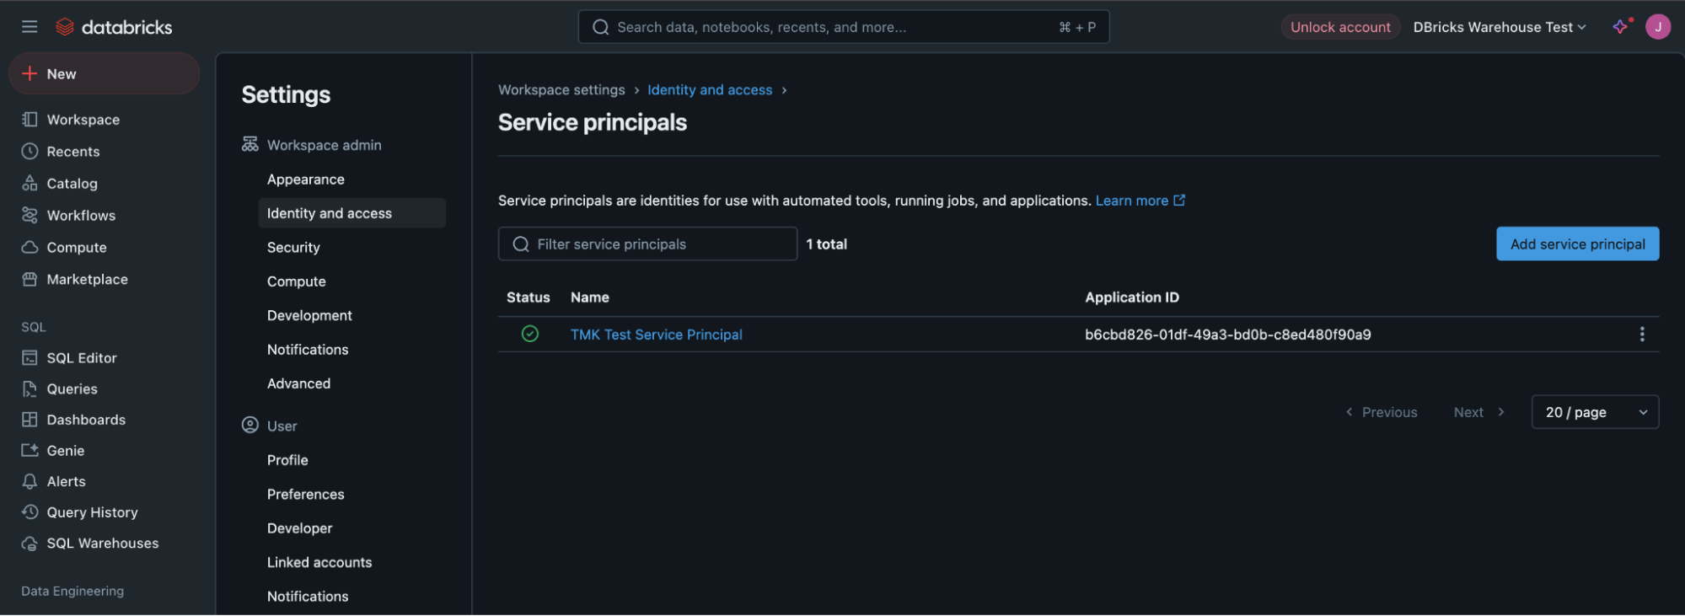The width and height of the screenshot is (1685, 616).
Task: Click the Genie icon
Action: (30, 451)
